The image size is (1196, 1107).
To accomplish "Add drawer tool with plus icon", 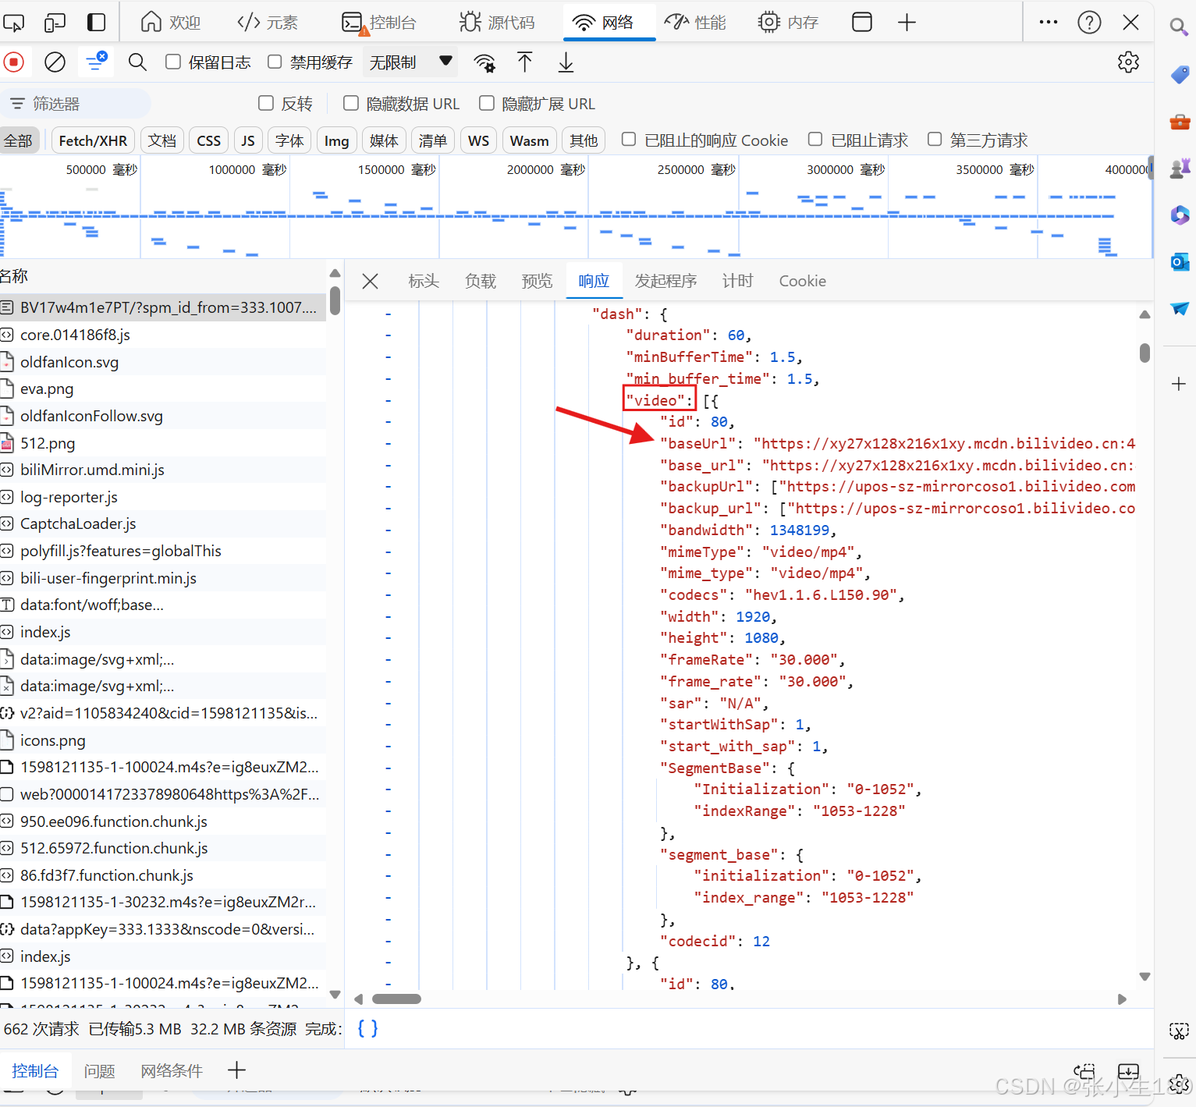I will 236,1070.
